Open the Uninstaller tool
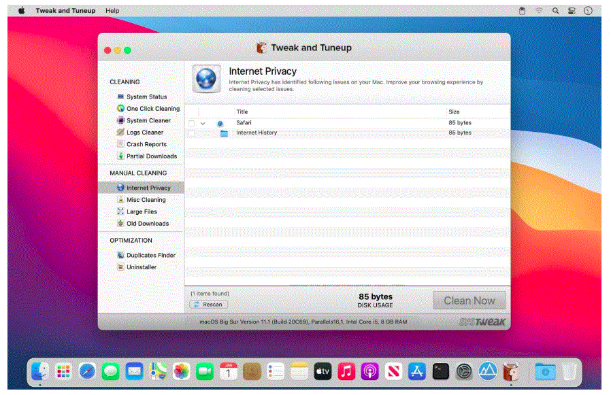Viewport: 611px width, 395px height. [136, 267]
